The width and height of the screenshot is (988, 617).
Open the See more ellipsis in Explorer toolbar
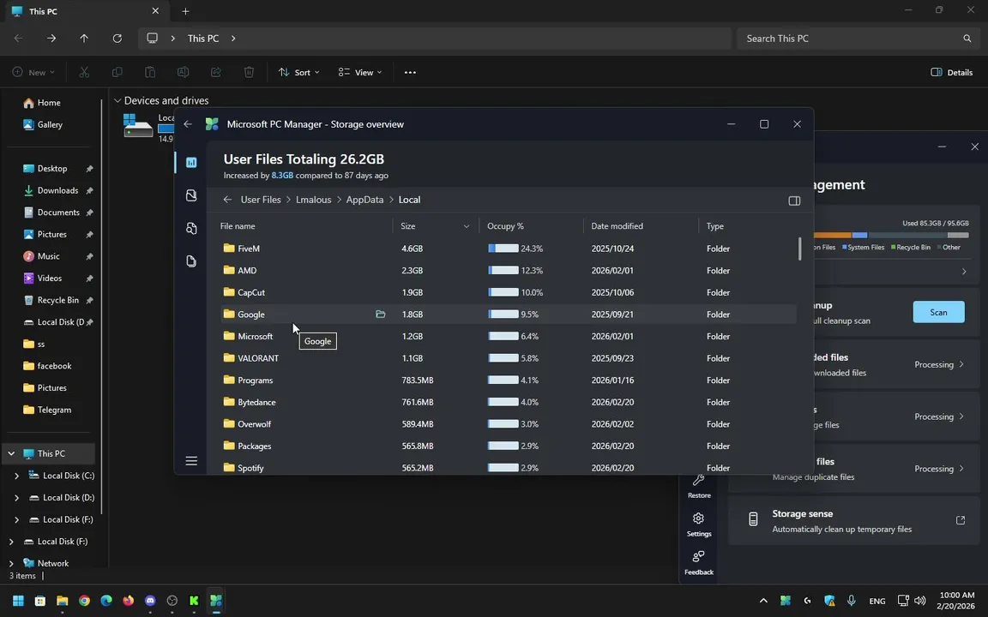tap(410, 72)
